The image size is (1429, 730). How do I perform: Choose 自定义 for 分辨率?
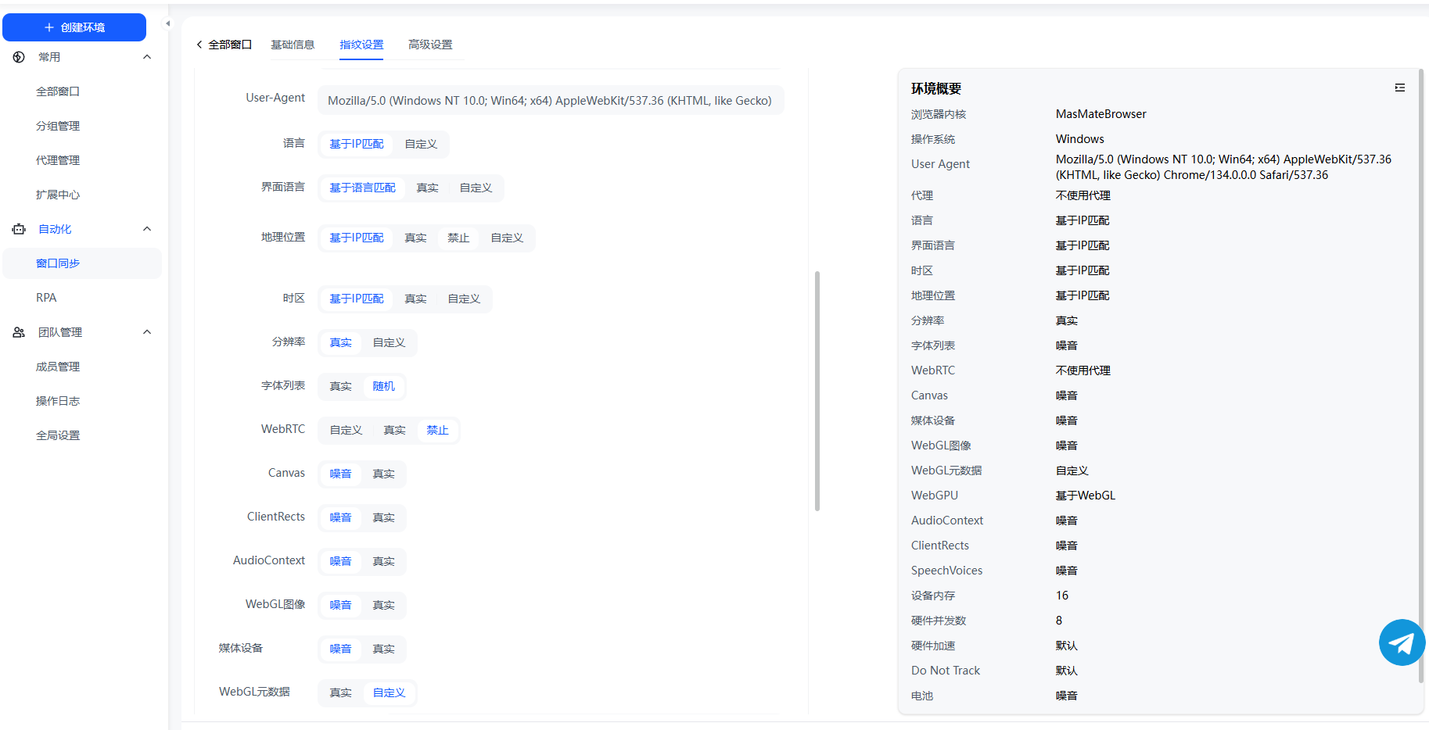389,342
